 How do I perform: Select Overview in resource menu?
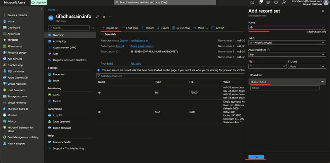click(x=70, y=35)
